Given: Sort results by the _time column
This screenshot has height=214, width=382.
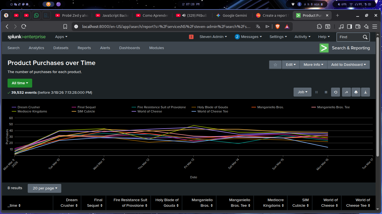Looking at the screenshot, I should pos(14,206).
